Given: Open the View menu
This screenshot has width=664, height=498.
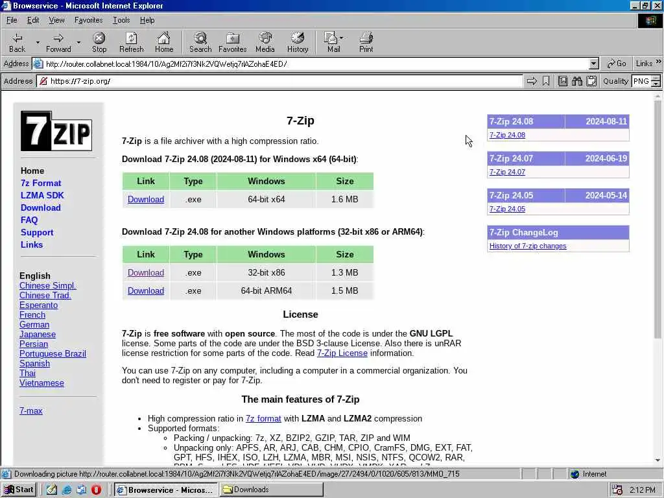Looking at the screenshot, I should click(57, 20).
